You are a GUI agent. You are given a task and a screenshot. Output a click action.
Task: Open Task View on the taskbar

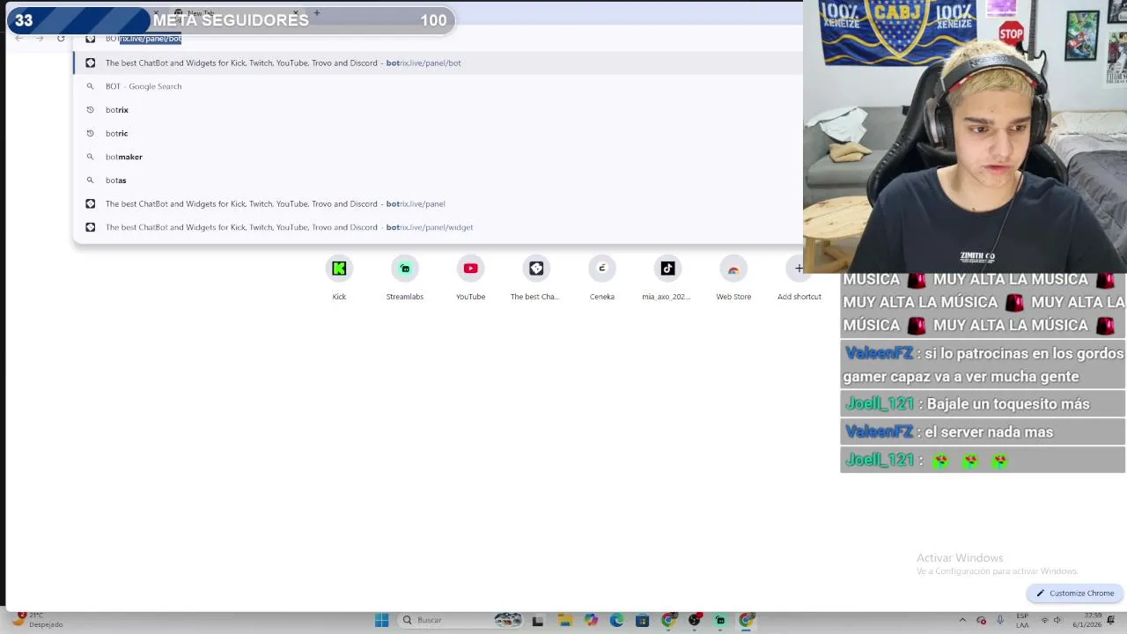538,620
